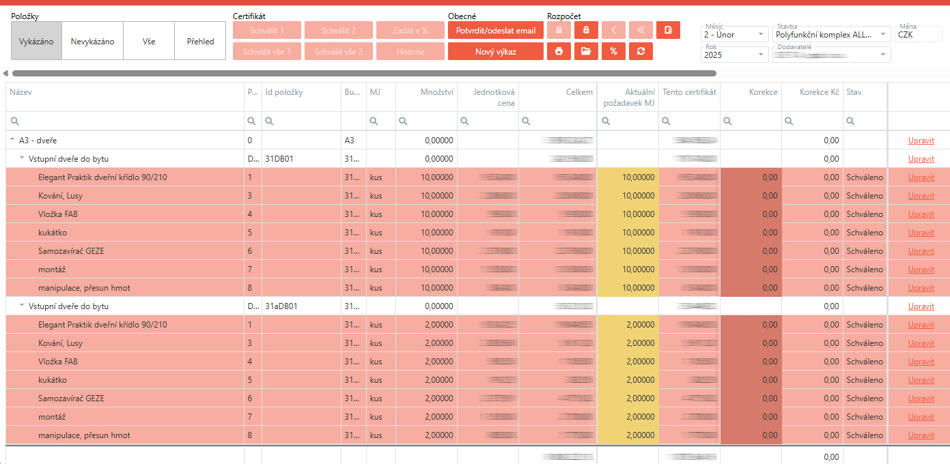Click the horizontal scrollbar above the table
This screenshot has width=950, height=464.
[363, 73]
